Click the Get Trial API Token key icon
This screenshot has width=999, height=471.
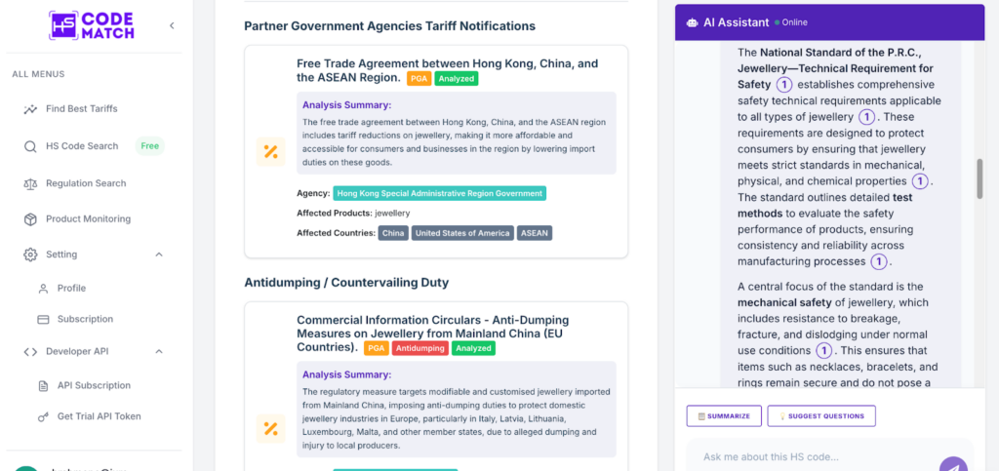tap(43, 416)
